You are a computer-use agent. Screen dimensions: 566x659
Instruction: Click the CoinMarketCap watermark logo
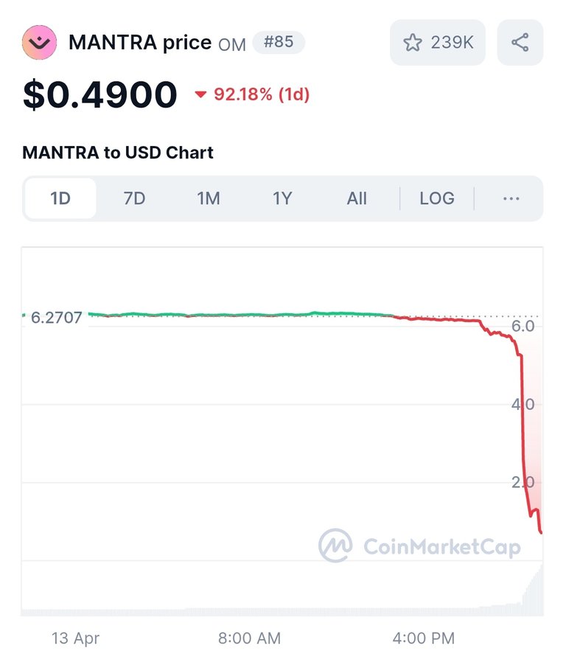pos(419,546)
